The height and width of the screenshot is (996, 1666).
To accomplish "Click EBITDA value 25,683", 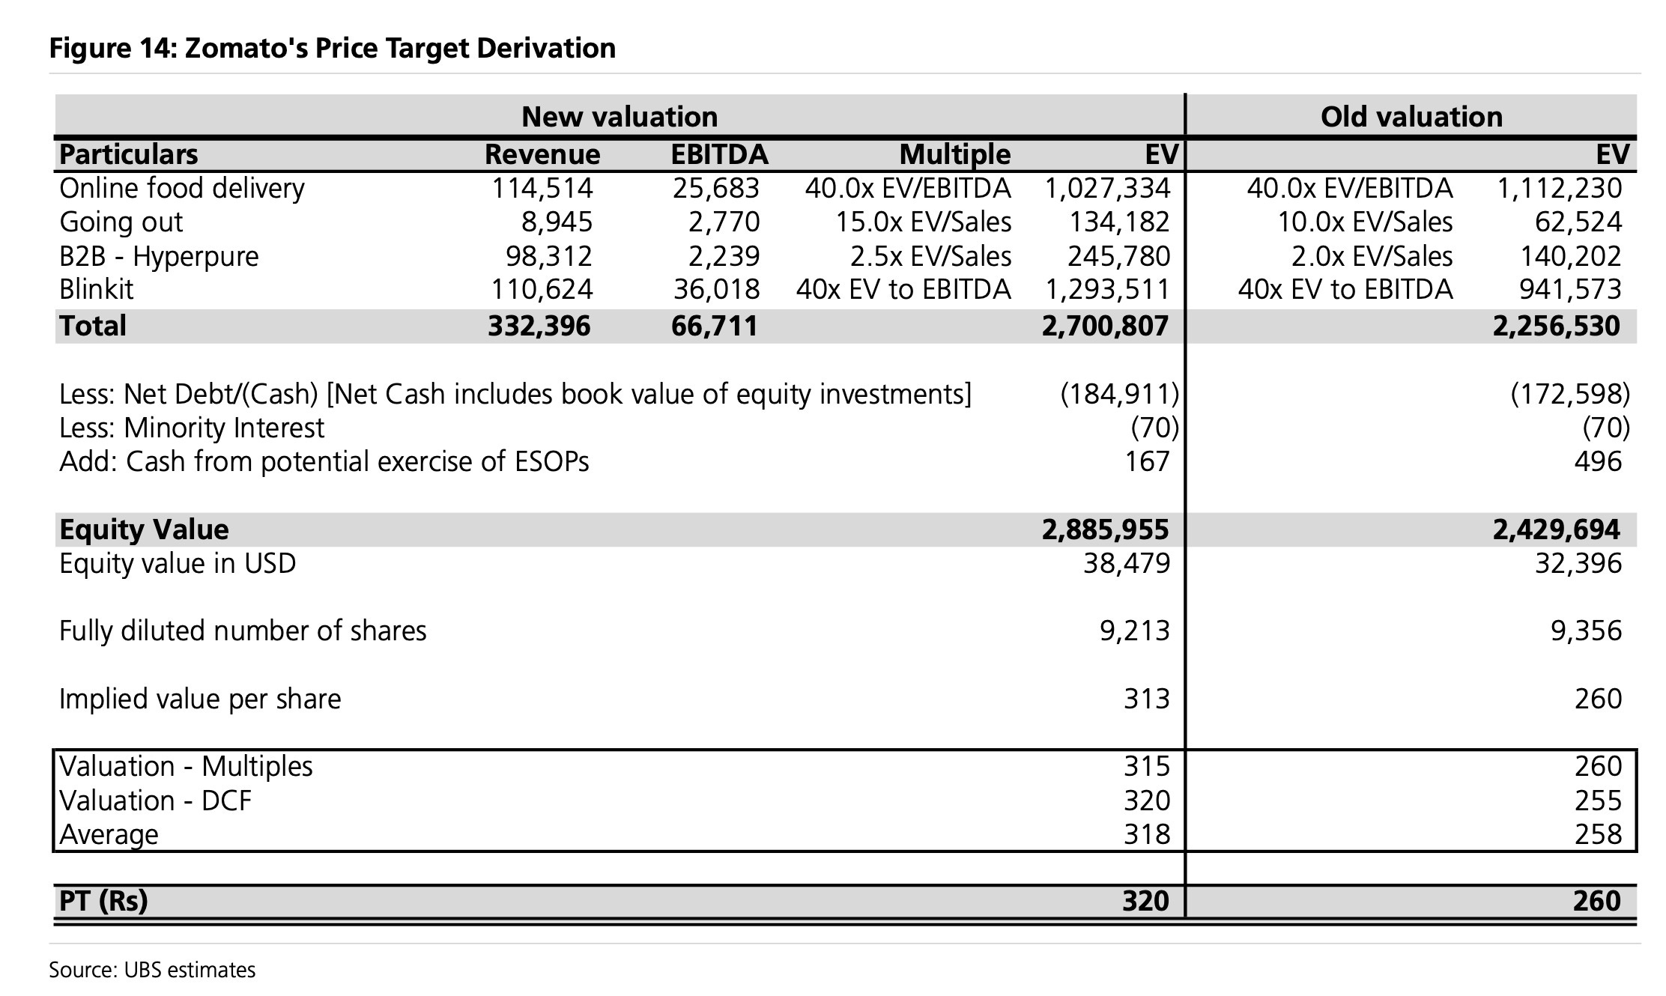I will (716, 189).
